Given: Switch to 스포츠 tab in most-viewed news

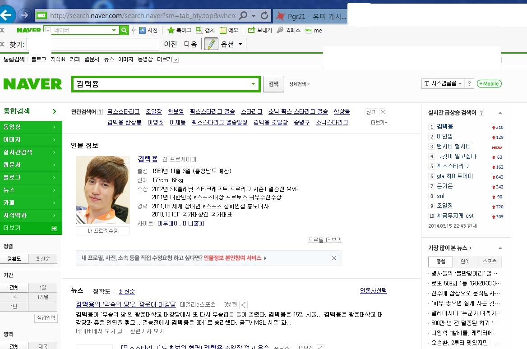Looking at the screenshot, I should [x=490, y=262].
